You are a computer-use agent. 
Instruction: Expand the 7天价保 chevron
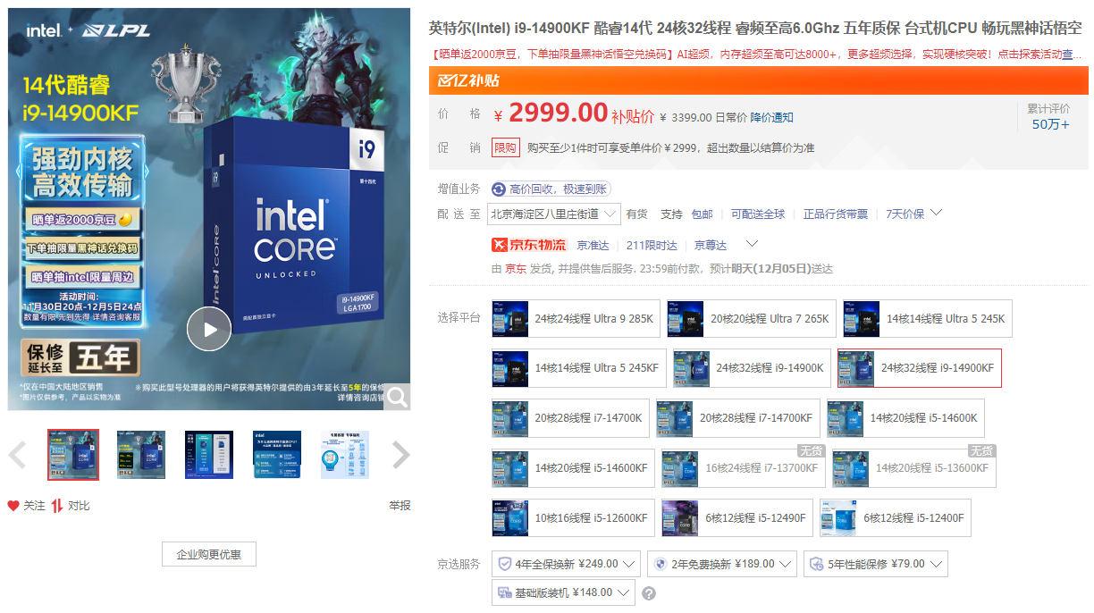[936, 214]
